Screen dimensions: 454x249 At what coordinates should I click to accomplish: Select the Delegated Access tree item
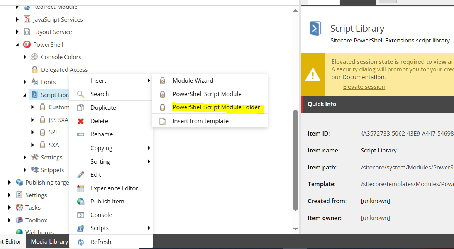point(64,69)
